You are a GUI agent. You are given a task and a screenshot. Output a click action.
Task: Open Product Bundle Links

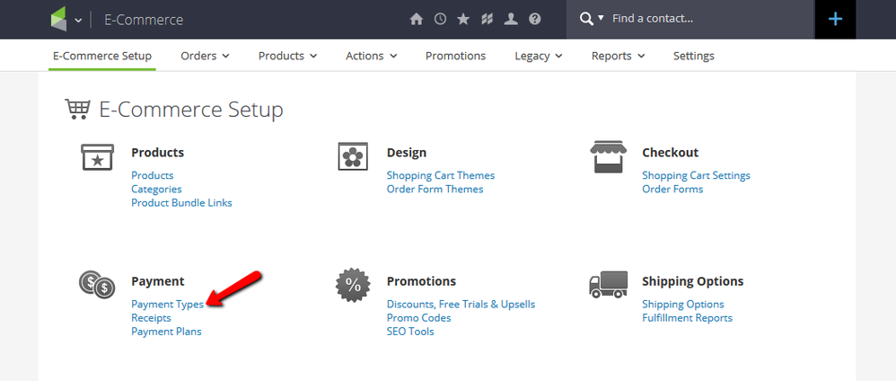(181, 203)
